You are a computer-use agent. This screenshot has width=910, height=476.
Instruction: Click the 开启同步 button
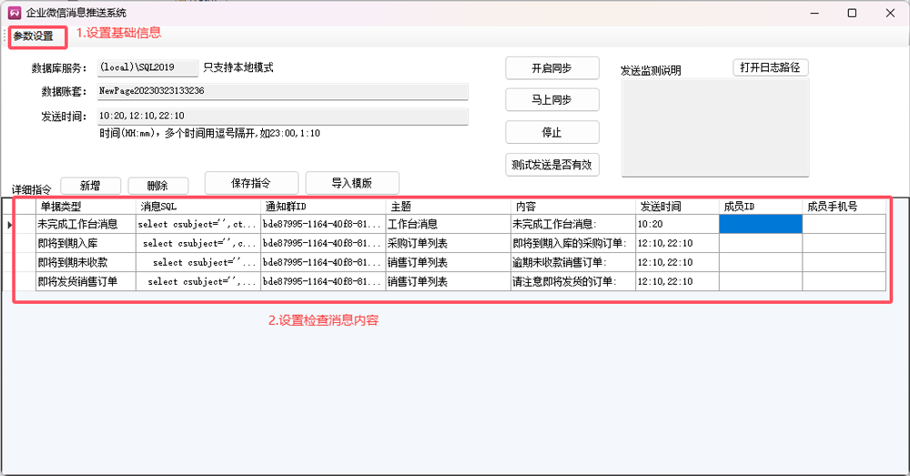tap(552, 68)
